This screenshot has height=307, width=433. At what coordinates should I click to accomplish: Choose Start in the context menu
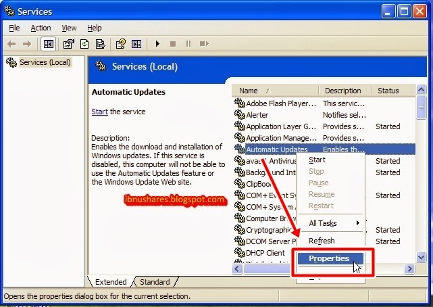tap(330, 160)
